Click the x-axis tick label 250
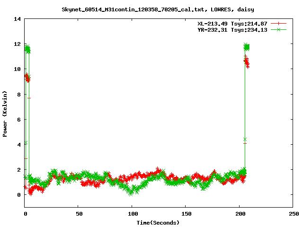303x227 pixels. [294, 214]
